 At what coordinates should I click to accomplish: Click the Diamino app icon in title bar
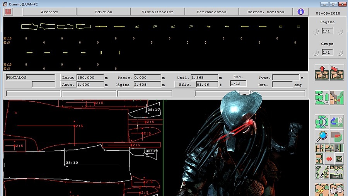pos(4,4)
